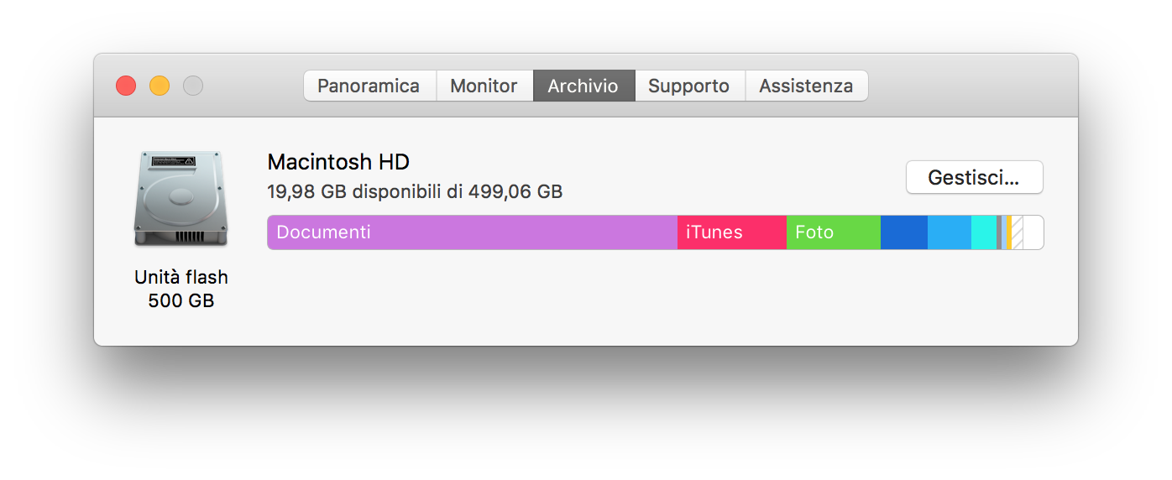
Task: Click the Macintosh HD volume name
Action: [338, 162]
